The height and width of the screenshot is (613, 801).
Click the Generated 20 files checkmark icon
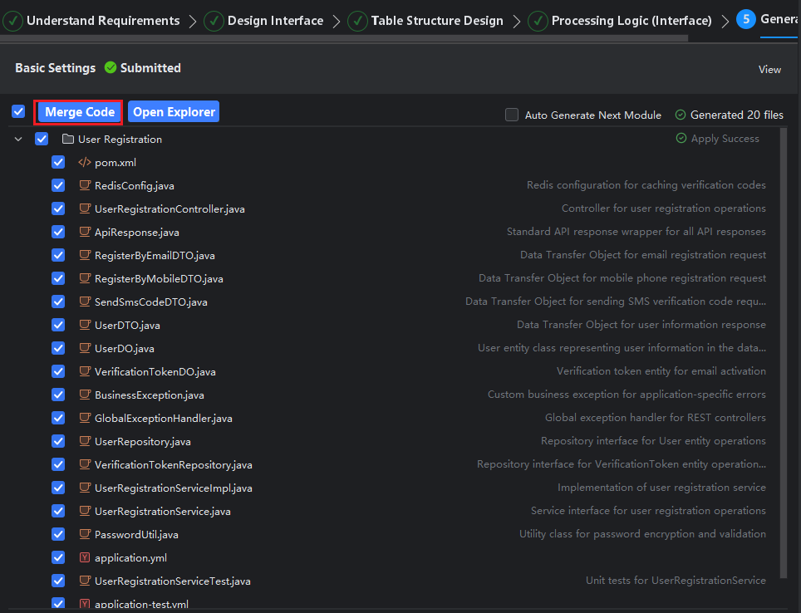point(681,115)
